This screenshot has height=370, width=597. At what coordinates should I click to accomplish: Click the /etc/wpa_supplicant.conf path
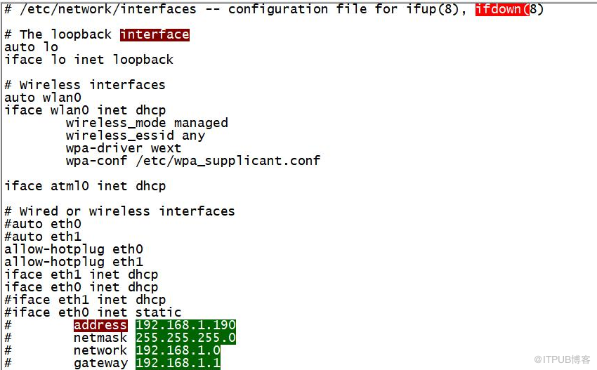point(228,161)
